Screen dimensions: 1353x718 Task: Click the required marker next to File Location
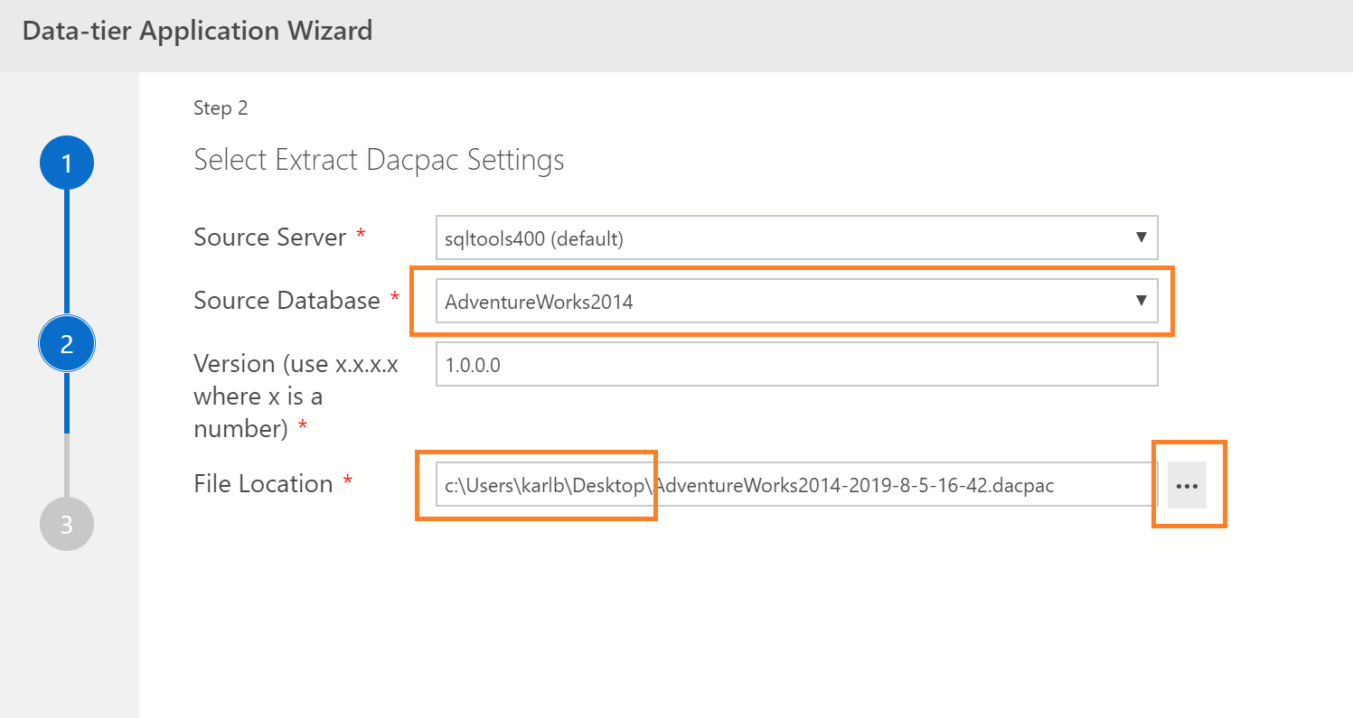(x=349, y=480)
